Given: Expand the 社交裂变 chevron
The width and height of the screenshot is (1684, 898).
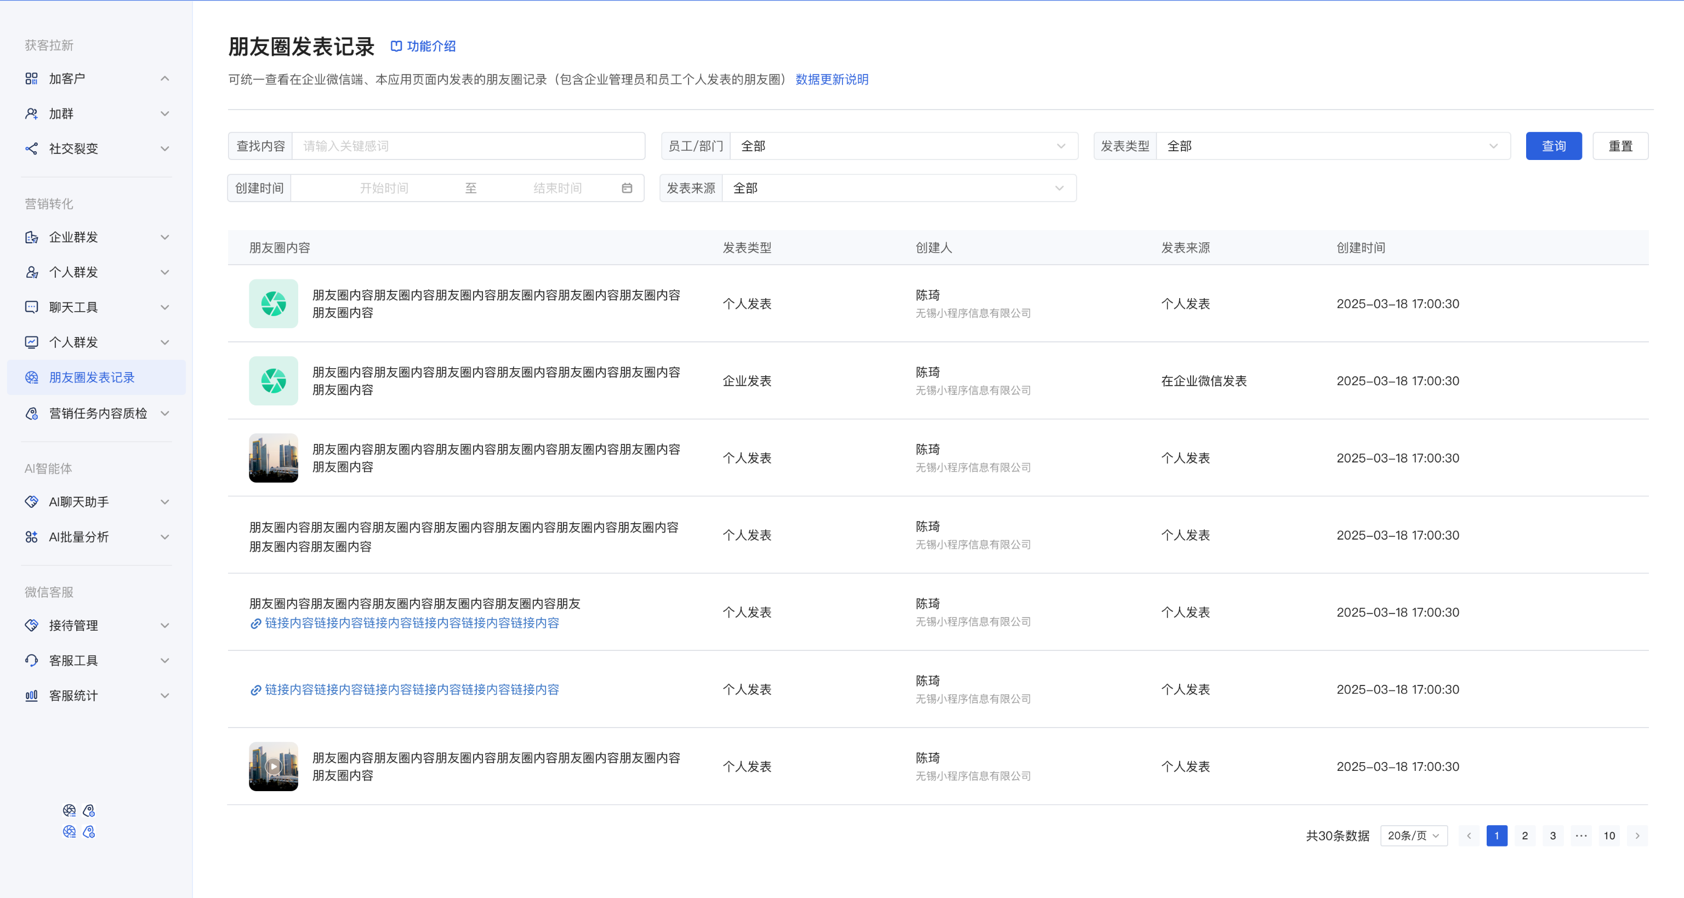Looking at the screenshot, I should pyautogui.click(x=165, y=148).
